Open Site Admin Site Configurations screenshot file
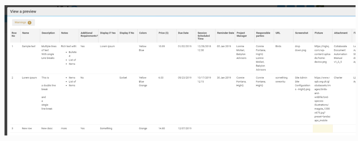 302,83
